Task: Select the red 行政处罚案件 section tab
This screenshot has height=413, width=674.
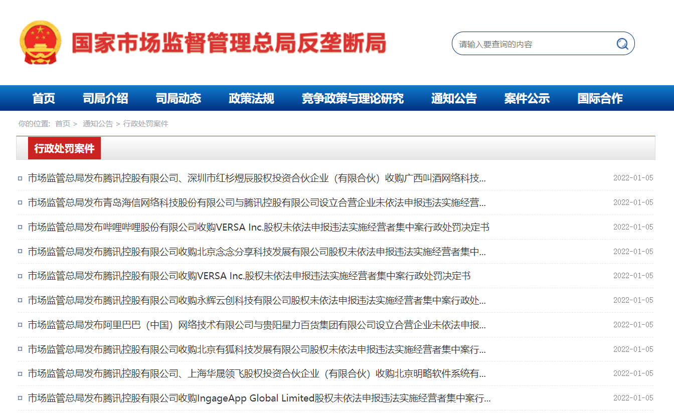Action: (64, 148)
